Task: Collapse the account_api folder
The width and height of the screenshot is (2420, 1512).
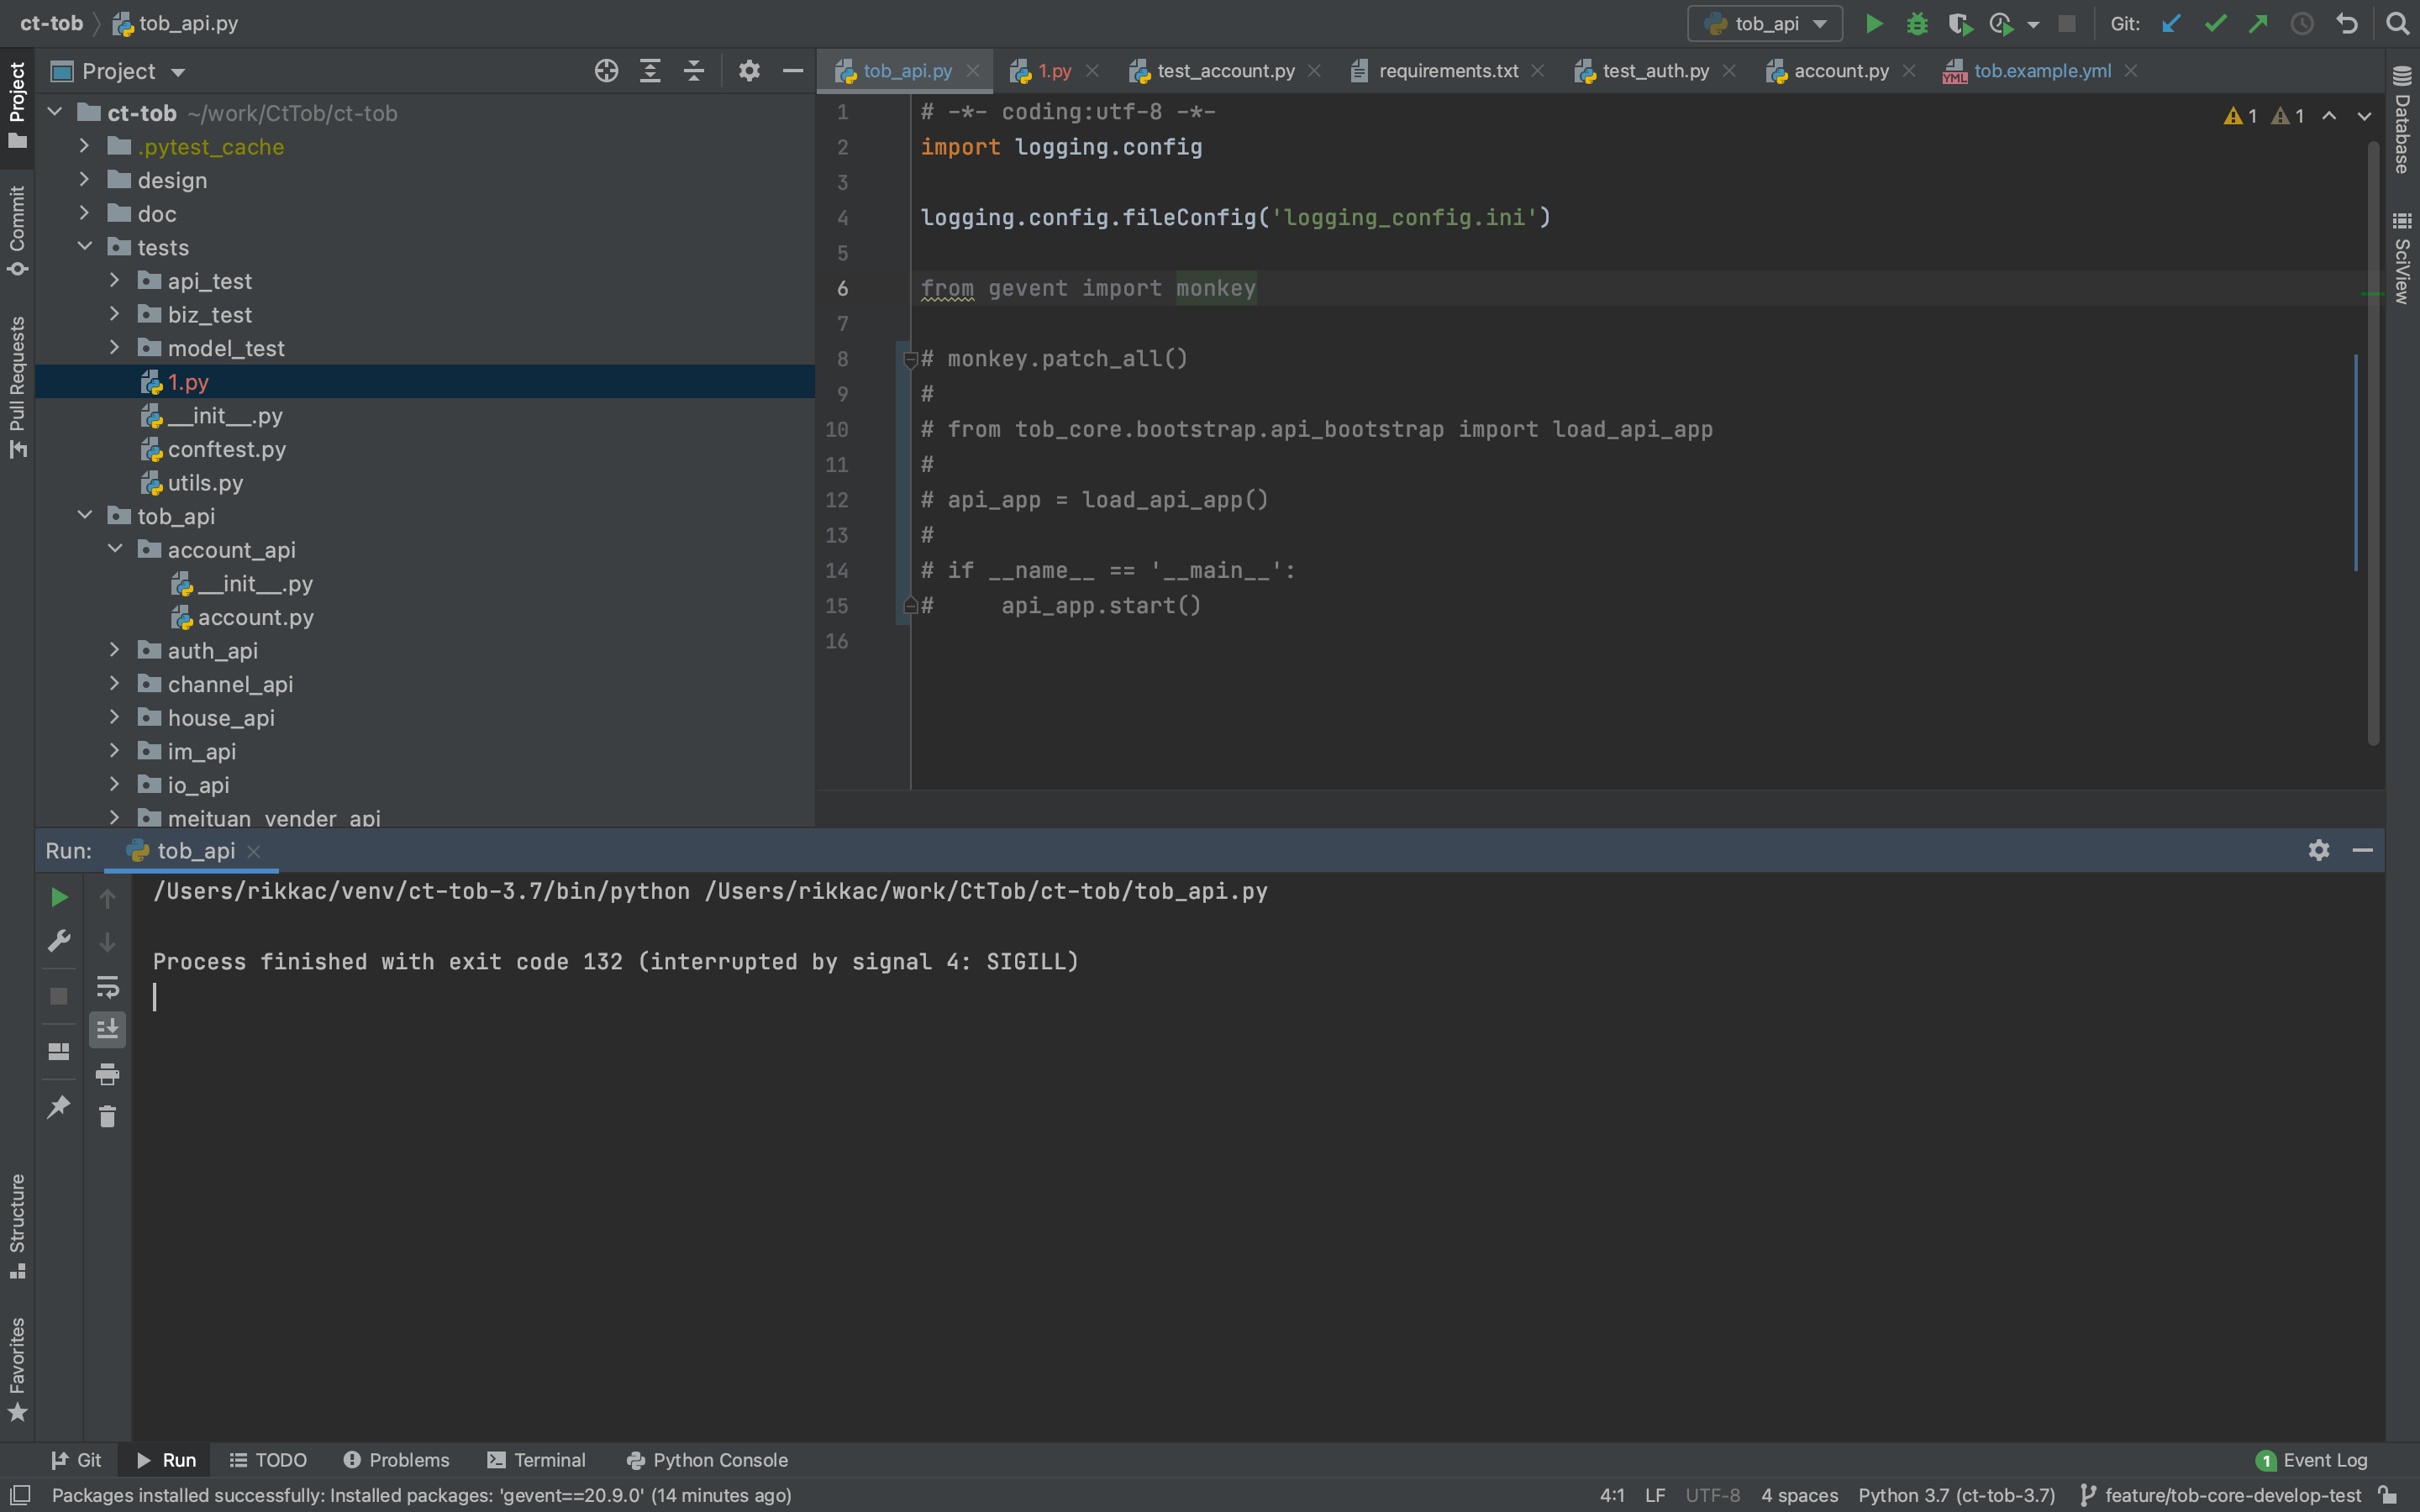Action: point(115,549)
